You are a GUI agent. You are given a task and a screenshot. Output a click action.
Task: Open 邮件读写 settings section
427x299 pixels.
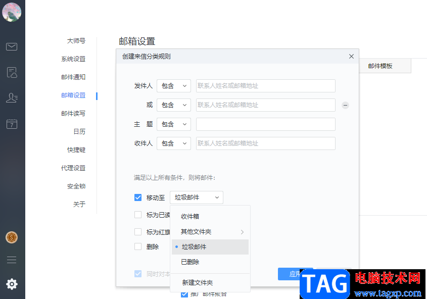73,114
